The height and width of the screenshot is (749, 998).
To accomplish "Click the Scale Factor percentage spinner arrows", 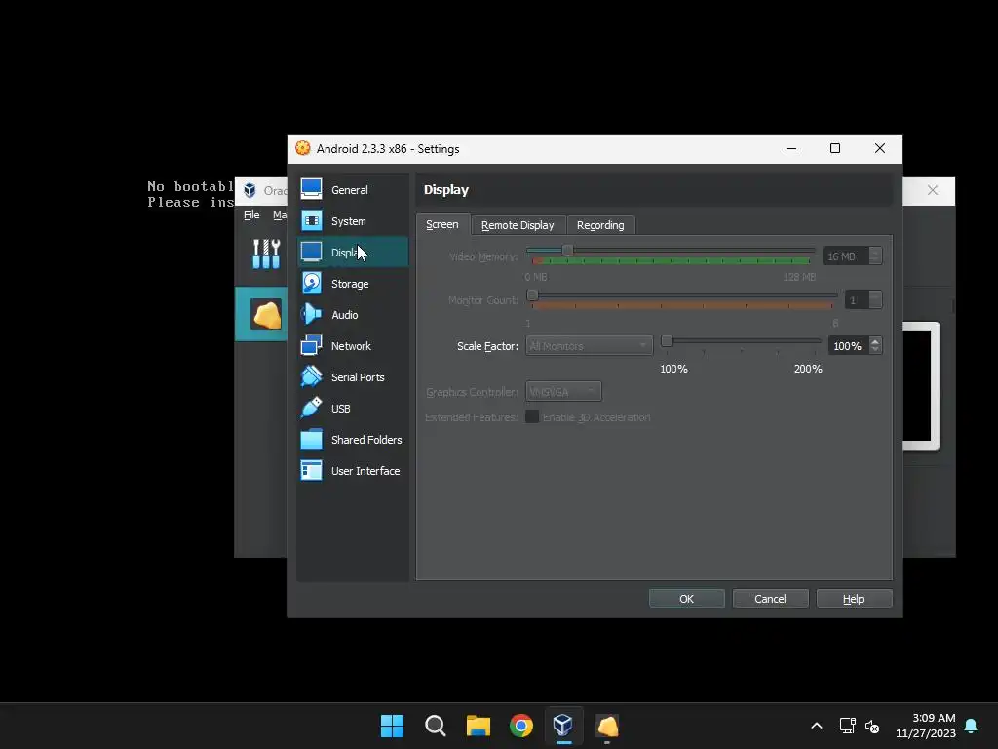I will click(876, 346).
